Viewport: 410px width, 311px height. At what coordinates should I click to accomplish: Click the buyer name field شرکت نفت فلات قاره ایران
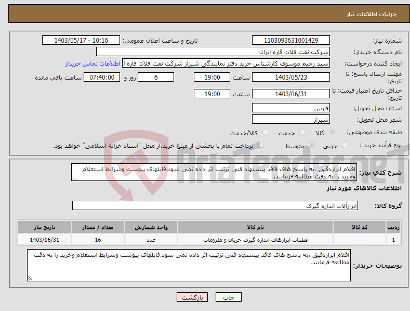[x=213, y=52]
